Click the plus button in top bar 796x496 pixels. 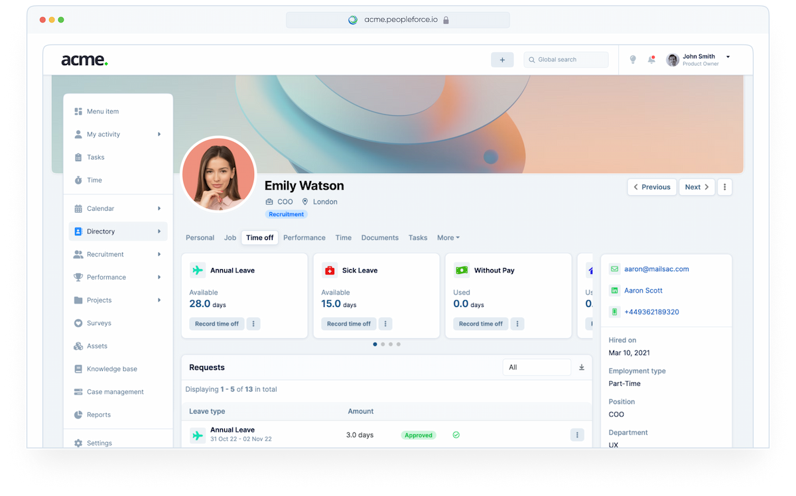(502, 60)
